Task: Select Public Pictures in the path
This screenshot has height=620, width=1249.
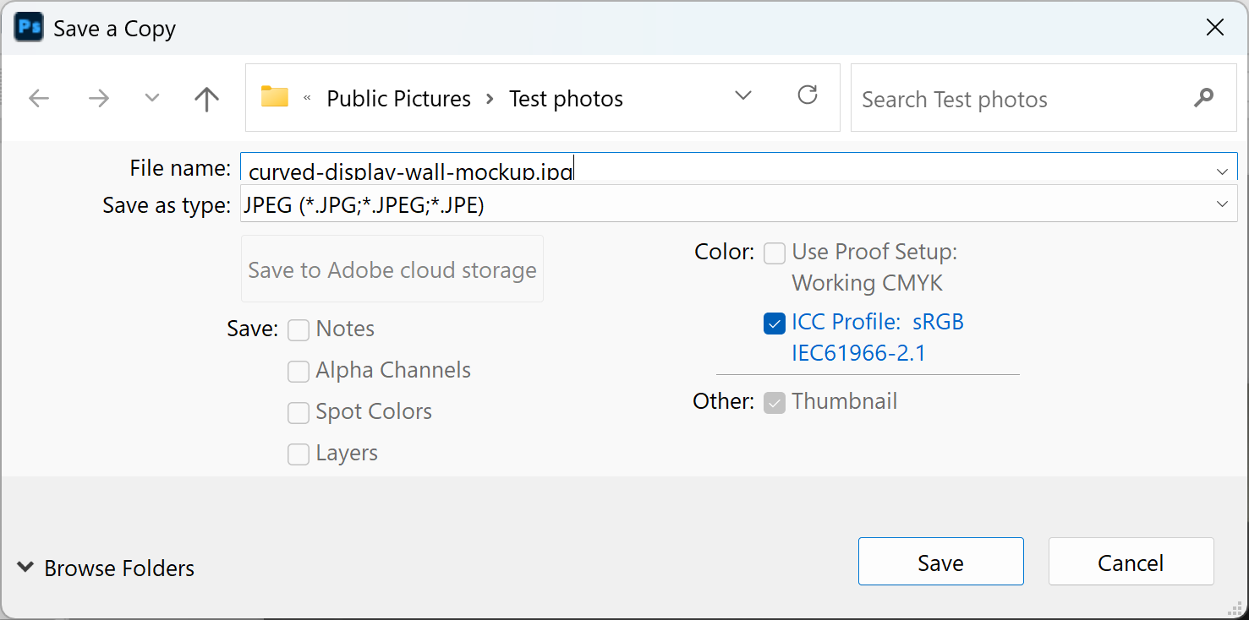Action: click(x=398, y=99)
